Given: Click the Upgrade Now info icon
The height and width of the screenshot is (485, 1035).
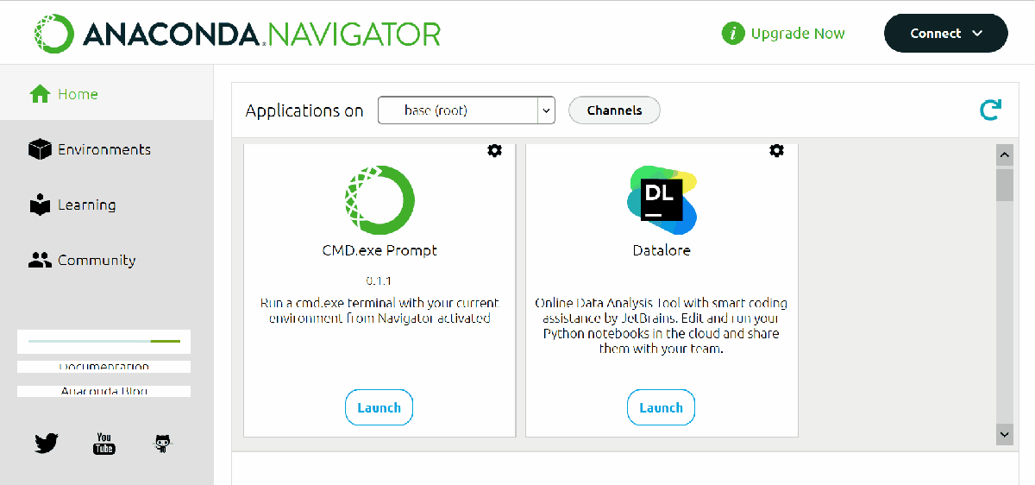Looking at the screenshot, I should [732, 34].
